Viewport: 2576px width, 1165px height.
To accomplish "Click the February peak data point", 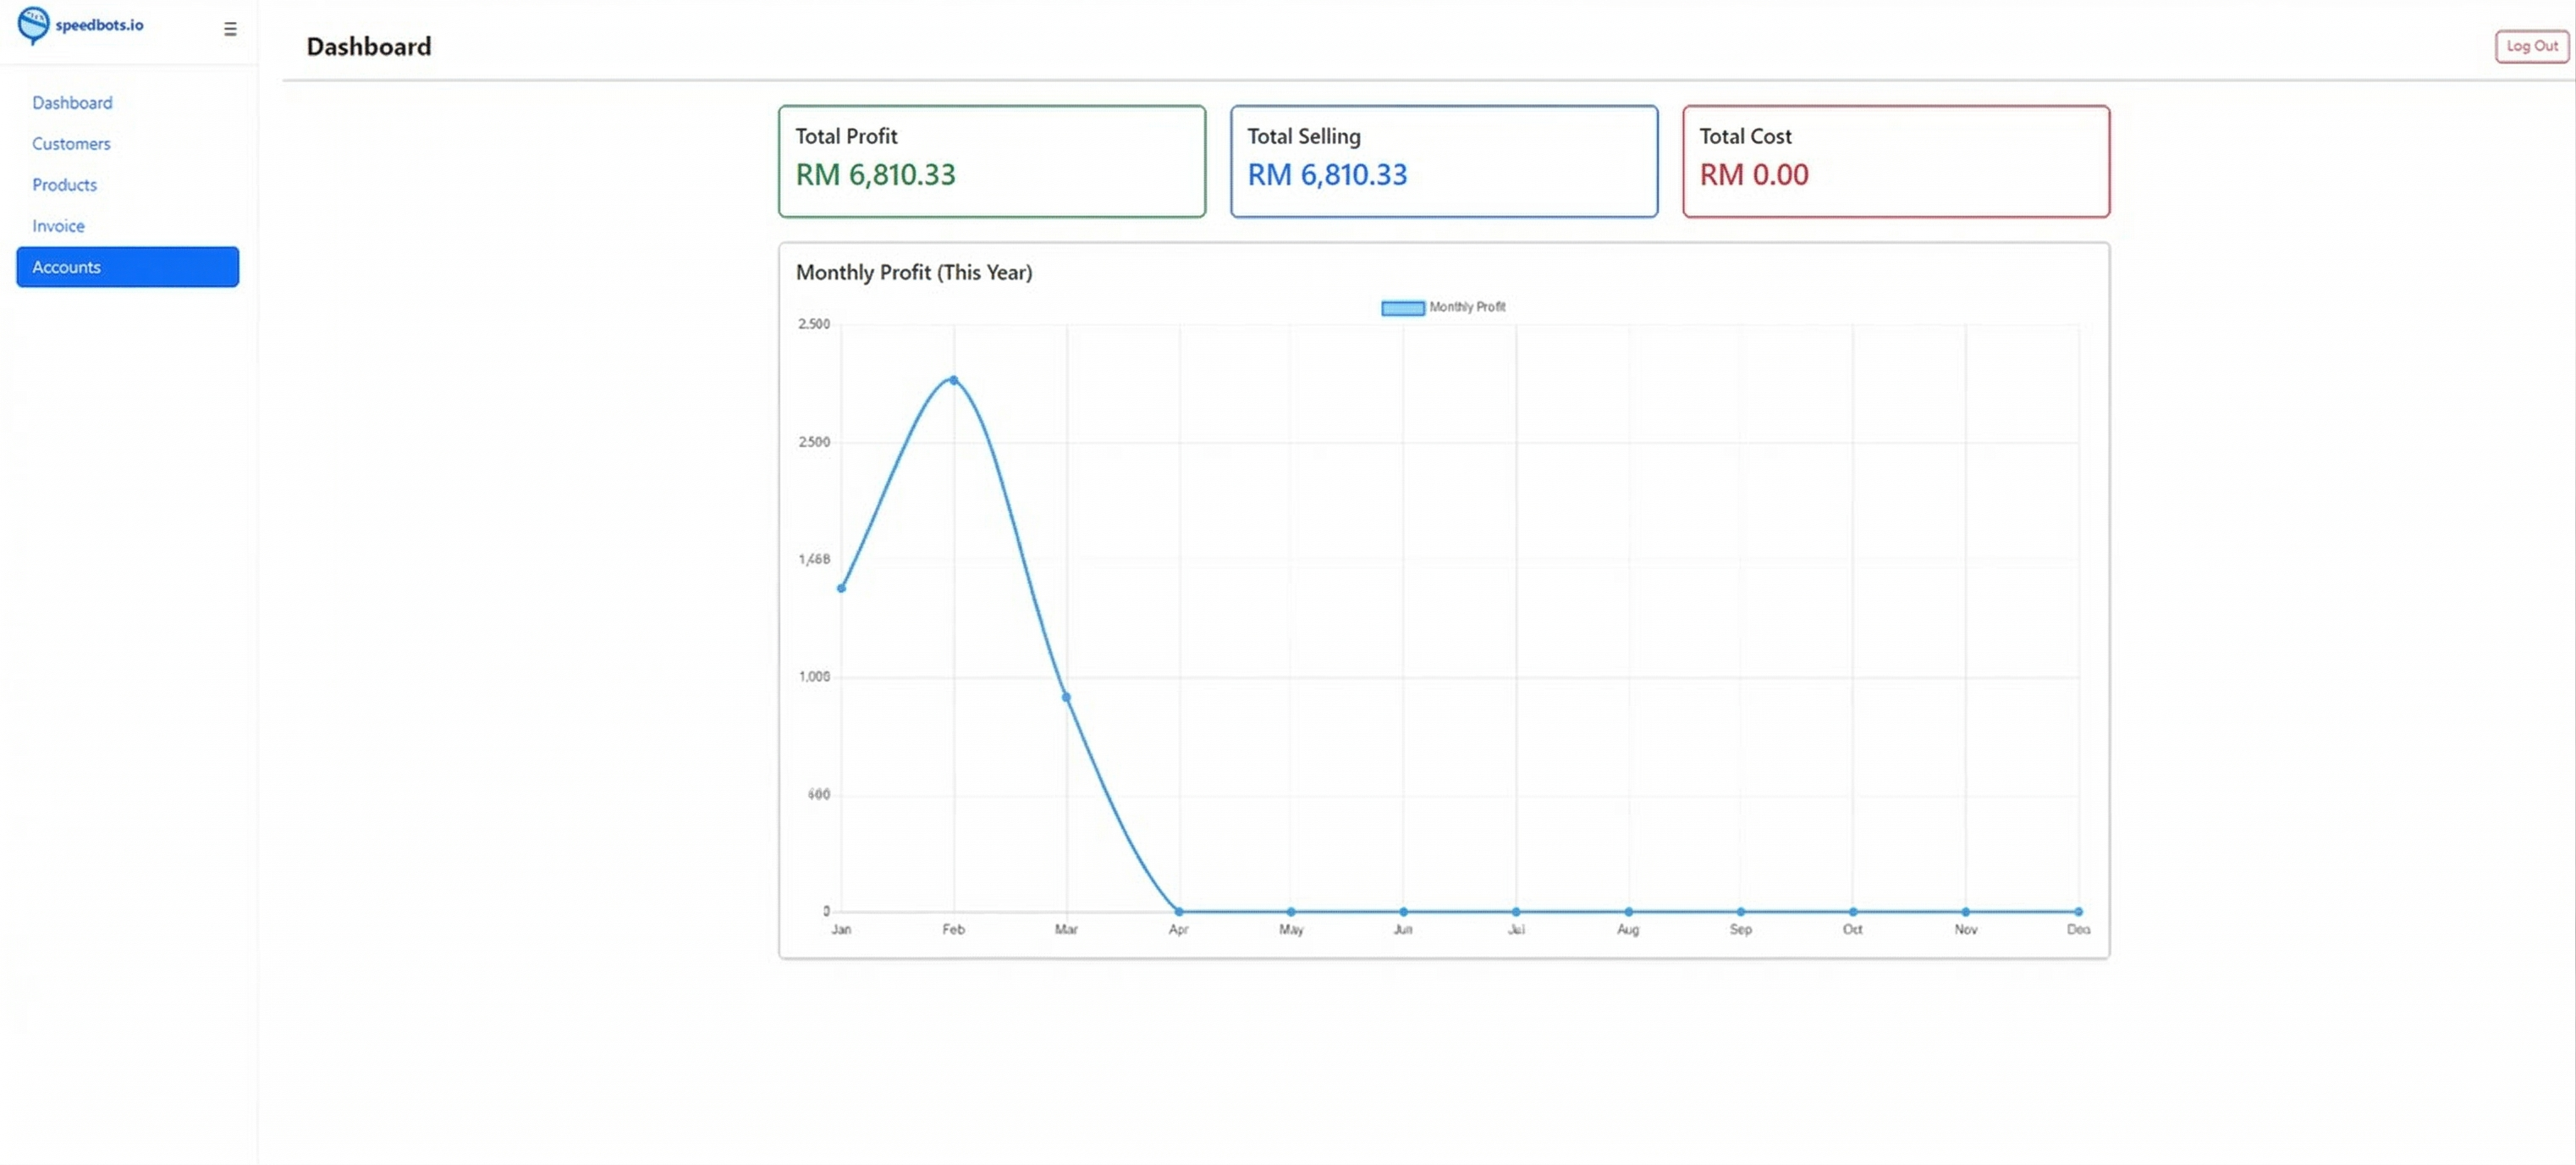I will pos(952,380).
